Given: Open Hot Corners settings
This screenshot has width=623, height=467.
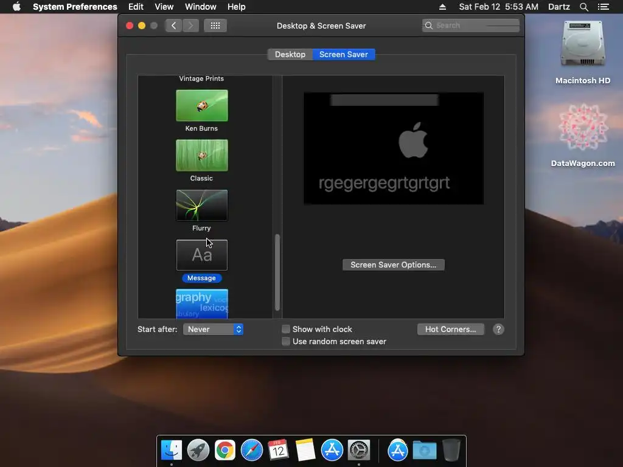Looking at the screenshot, I should coord(451,329).
